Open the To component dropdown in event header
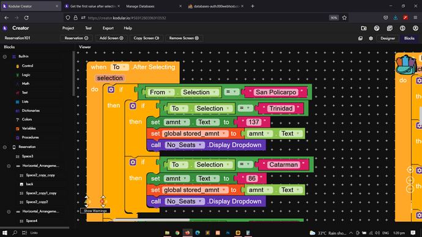 tap(119, 67)
